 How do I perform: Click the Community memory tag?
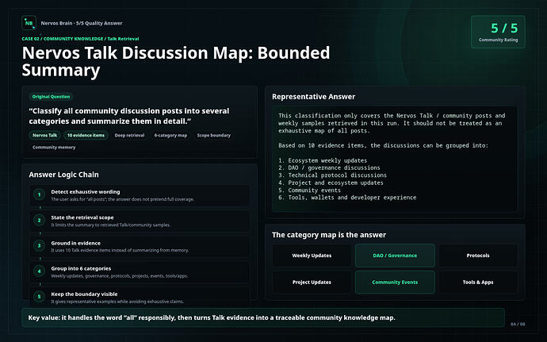[x=54, y=147]
